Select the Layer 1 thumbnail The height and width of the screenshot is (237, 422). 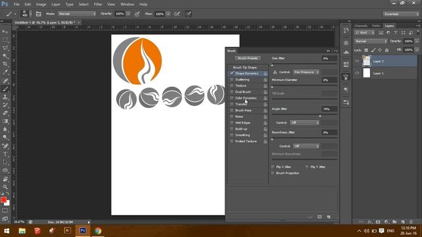[367, 73]
